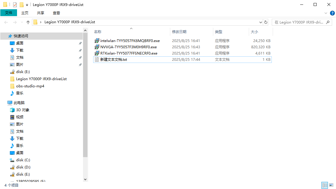Click the NVVGA installer file icon

(x=97, y=47)
